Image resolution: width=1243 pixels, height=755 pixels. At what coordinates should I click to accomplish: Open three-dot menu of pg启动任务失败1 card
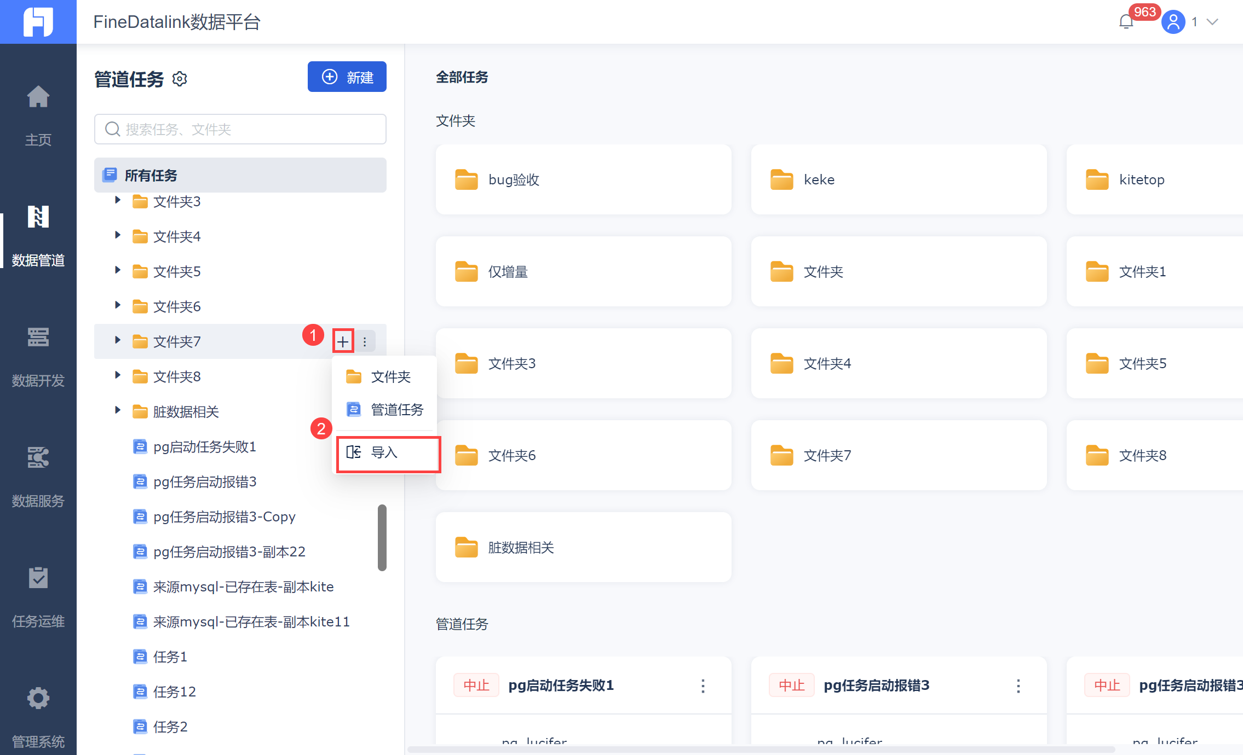[x=703, y=686]
